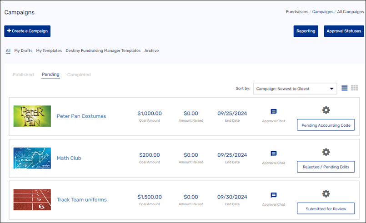Click the Approval Statuses button

pyautogui.click(x=343, y=31)
